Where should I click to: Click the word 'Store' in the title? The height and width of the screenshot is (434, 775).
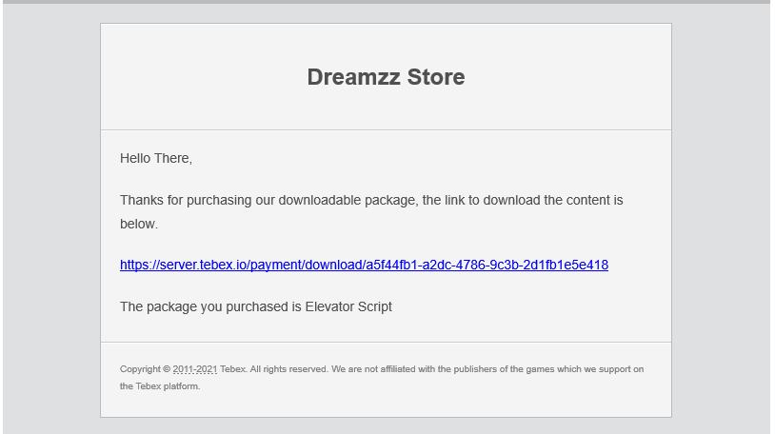436,77
